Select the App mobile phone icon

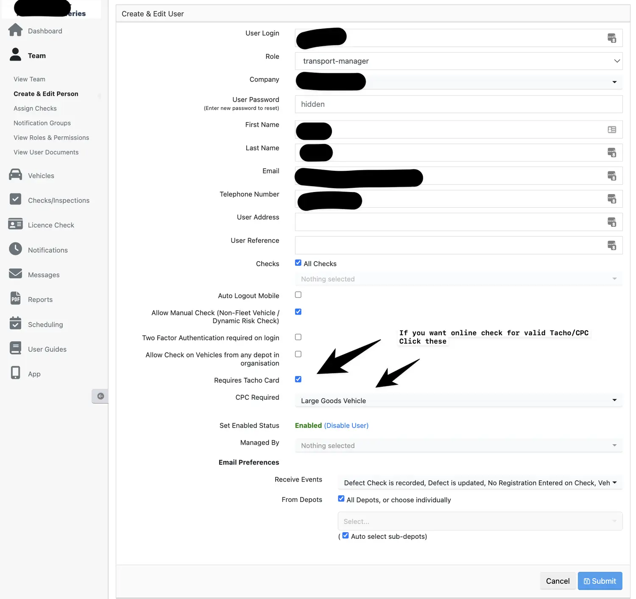(x=15, y=373)
